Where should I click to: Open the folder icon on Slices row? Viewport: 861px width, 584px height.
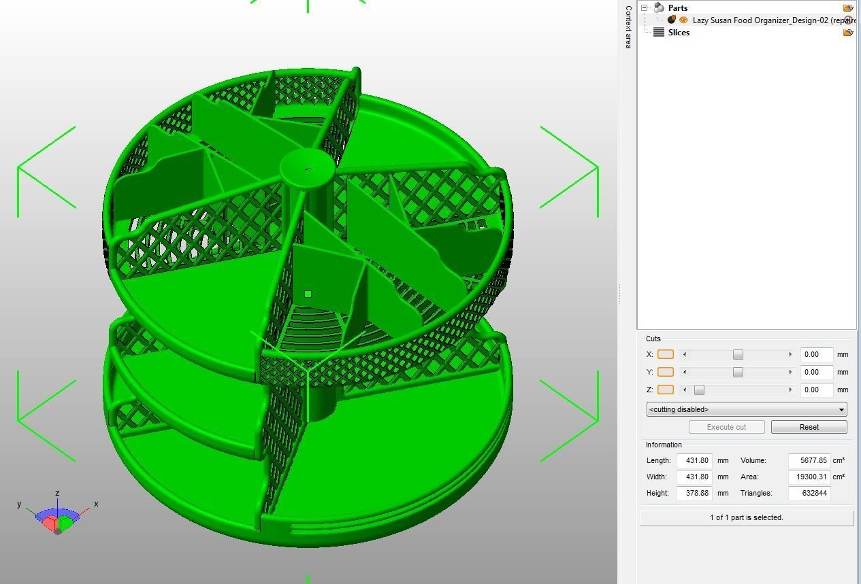coord(848,32)
